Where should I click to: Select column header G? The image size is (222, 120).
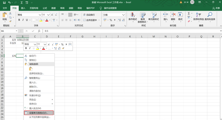tap(82, 37)
